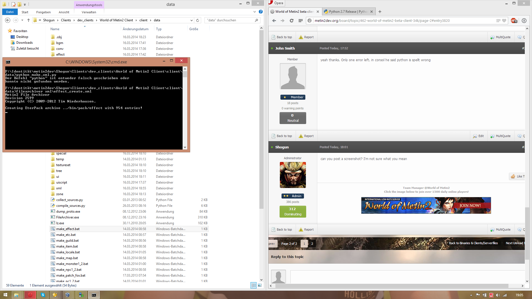
Task: Close the World of Metin2 beta client tab
Action: (x=318, y=12)
